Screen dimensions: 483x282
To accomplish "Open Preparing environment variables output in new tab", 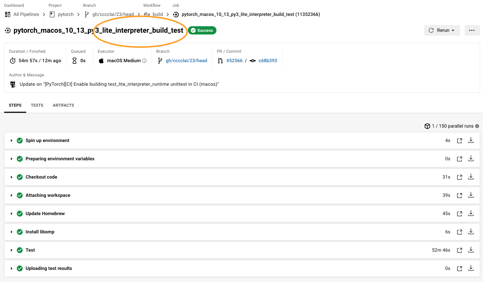I will pyautogui.click(x=459, y=159).
